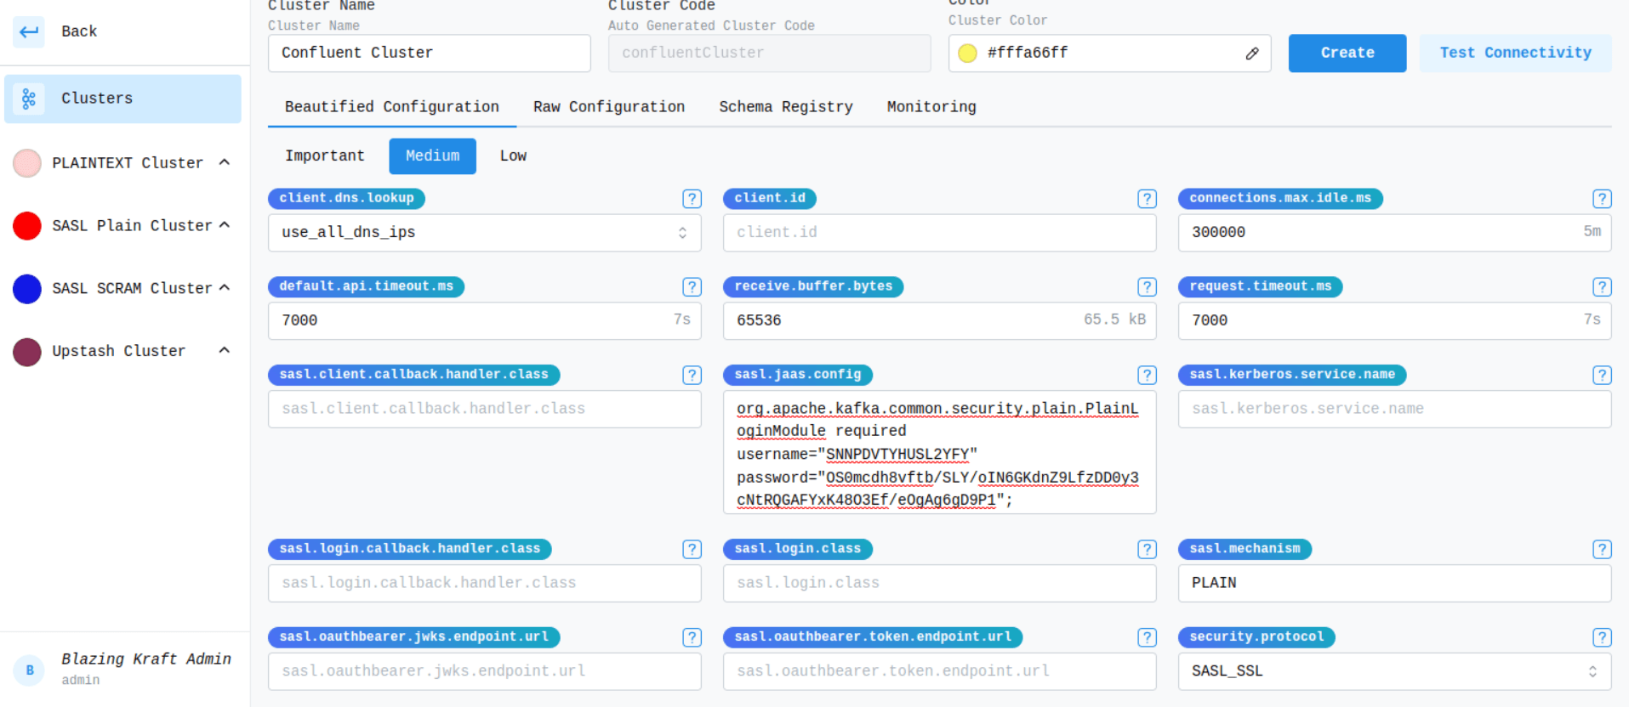This screenshot has width=1629, height=707.
Task: Click the SASL SCRAM Cluster blue dot
Action: click(27, 289)
